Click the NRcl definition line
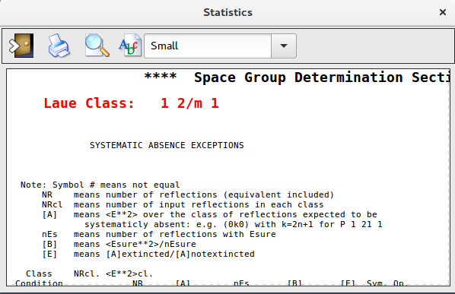Viewport: 455px width, 294px height. pyautogui.click(x=183, y=204)
